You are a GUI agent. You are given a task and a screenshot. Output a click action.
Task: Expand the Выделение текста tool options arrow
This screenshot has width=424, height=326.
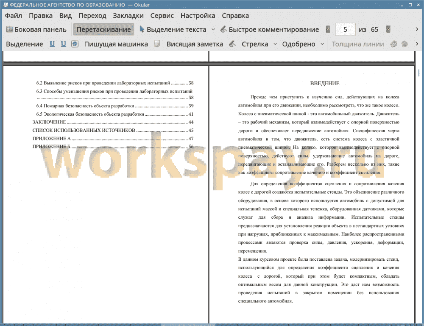(213, 30)
